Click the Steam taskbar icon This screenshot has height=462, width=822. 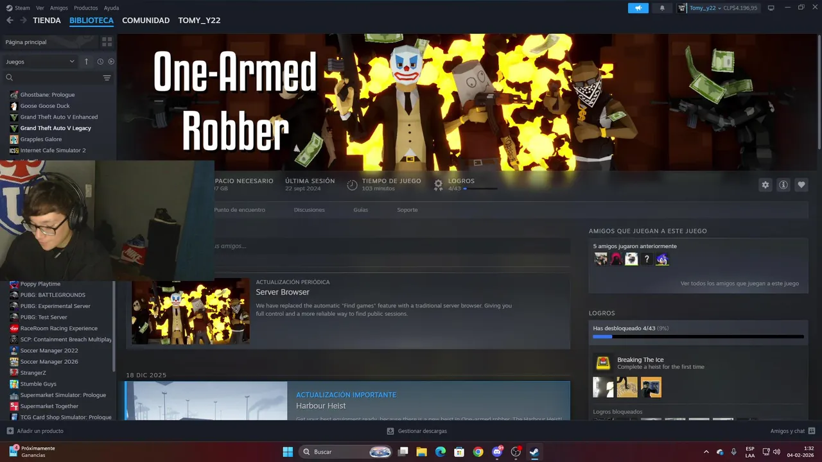(x=534, y=452)
